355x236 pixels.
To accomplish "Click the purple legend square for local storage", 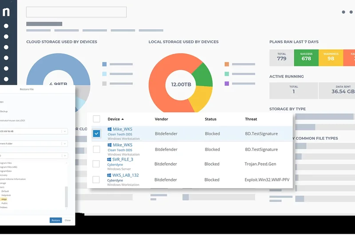I will (x=227, y=83).
